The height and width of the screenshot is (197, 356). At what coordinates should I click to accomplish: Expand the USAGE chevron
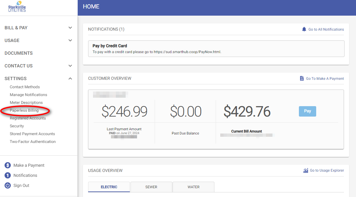70,40
